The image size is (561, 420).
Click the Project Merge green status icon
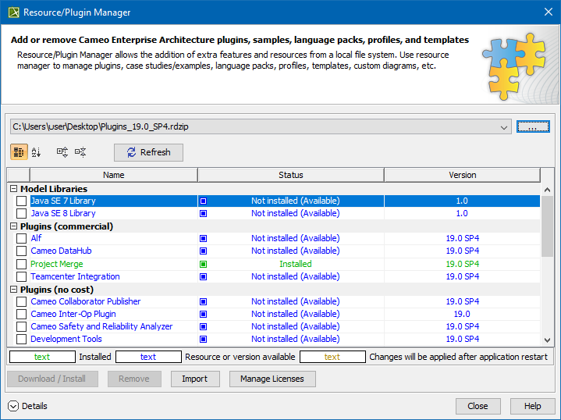click(203, 264)
